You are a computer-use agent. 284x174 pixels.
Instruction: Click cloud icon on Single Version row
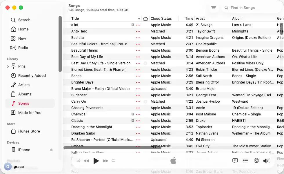pos(145,63)
